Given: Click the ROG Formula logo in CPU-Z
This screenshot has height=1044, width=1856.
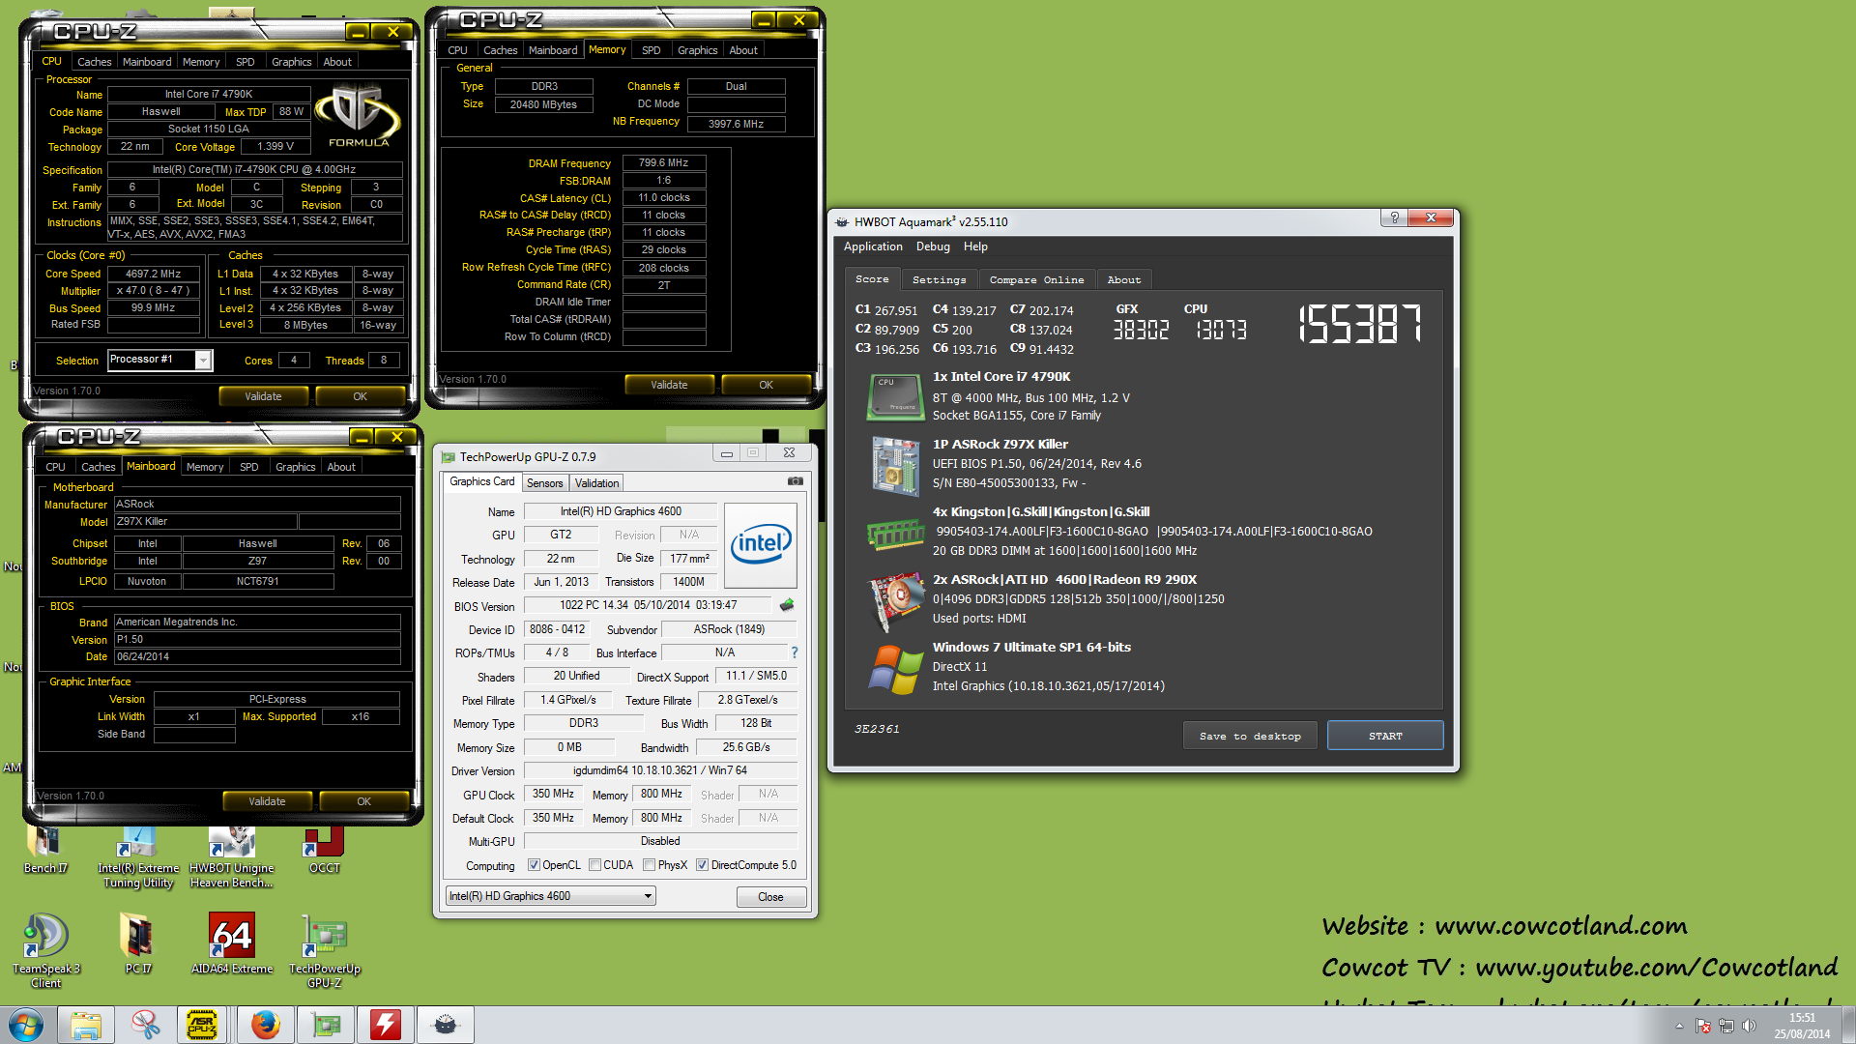Looking at the screenshot, I should (358, 116).
